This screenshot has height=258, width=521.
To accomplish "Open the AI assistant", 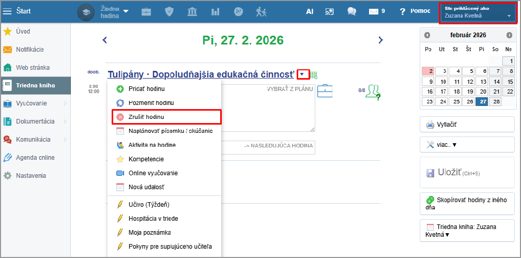I will coord(310,11).
